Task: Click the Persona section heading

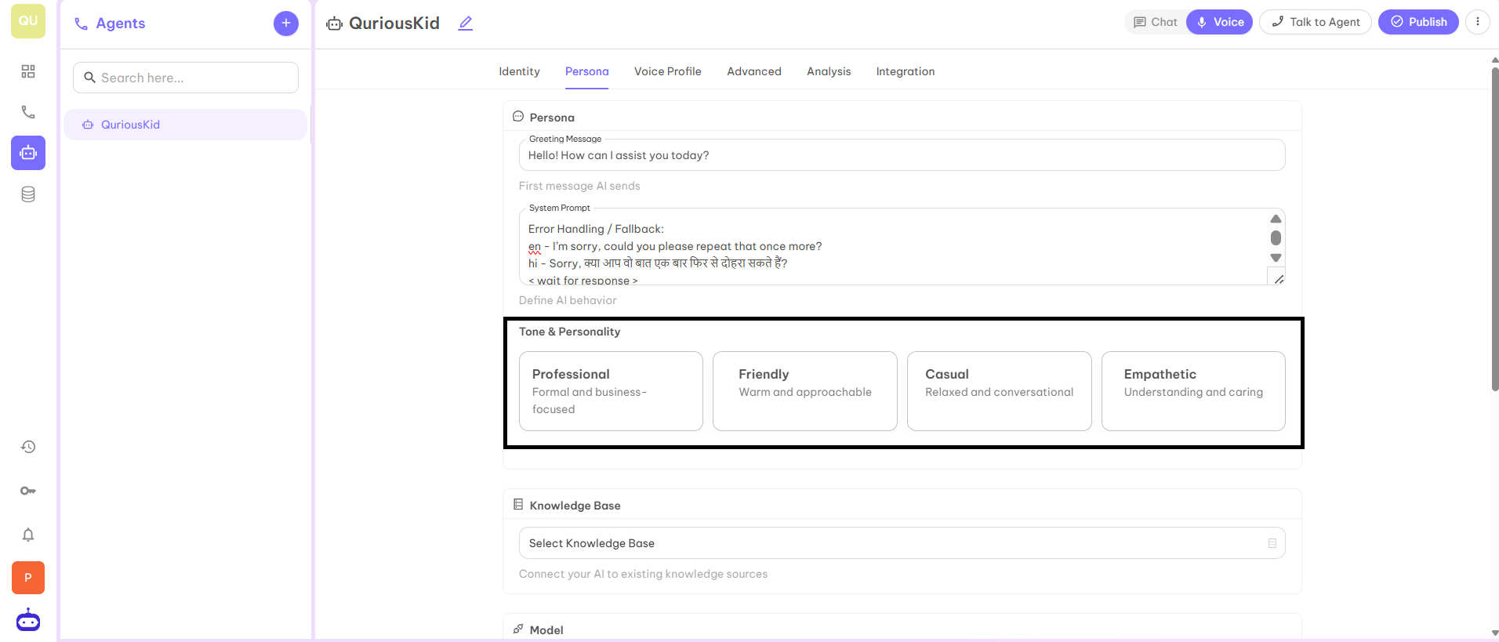Action: (x=552, y=118)
